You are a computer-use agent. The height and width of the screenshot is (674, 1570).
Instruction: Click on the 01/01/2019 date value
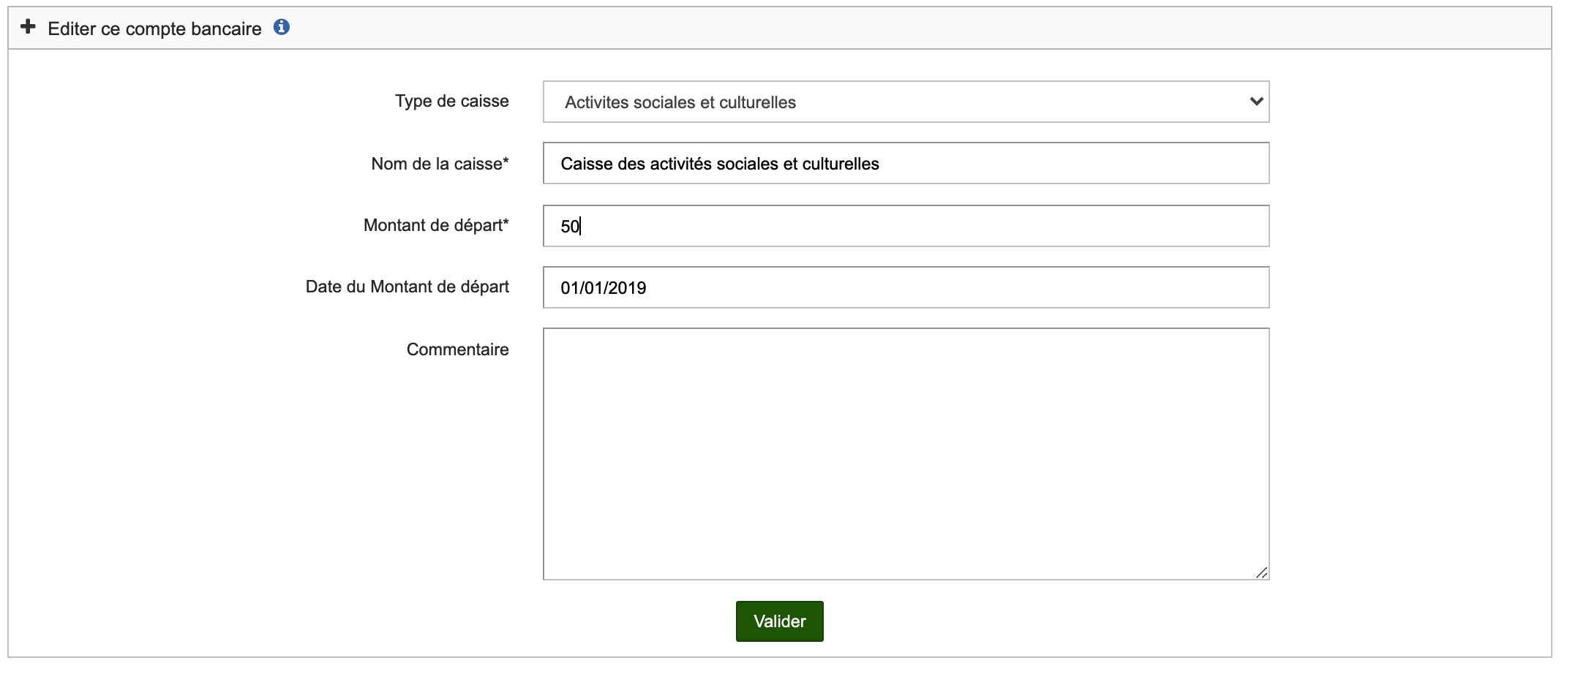coord(603,288)
